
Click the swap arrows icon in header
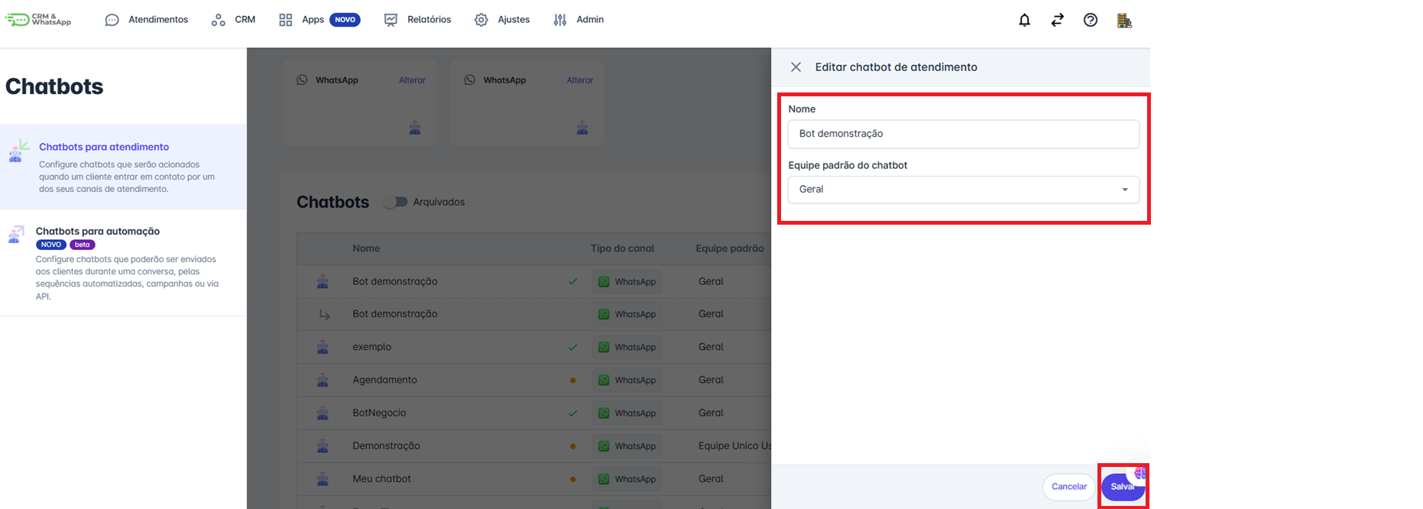coord(1057,20)
